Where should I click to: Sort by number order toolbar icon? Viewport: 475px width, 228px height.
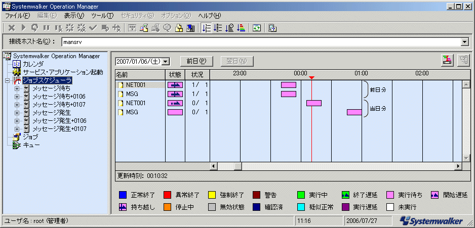[206, 28]
